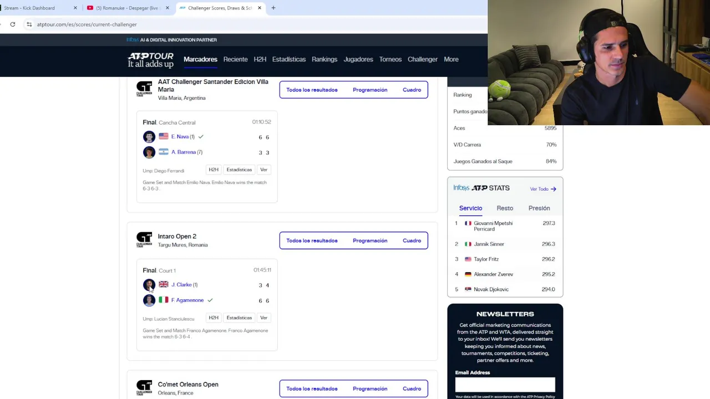
Task: Open the H2H navigation item
Action: (260, 59)
